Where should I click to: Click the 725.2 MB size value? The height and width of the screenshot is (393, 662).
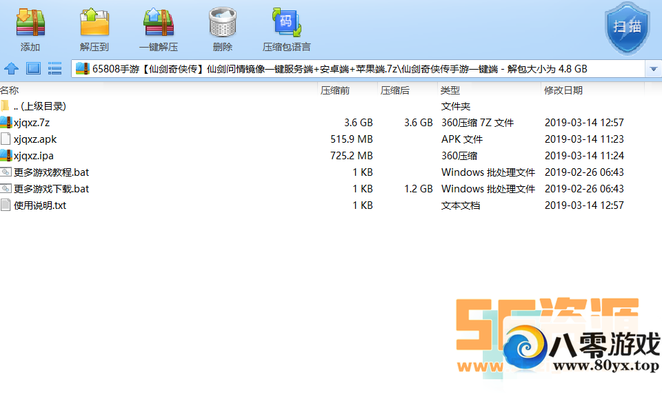click(x=352, y=155)
